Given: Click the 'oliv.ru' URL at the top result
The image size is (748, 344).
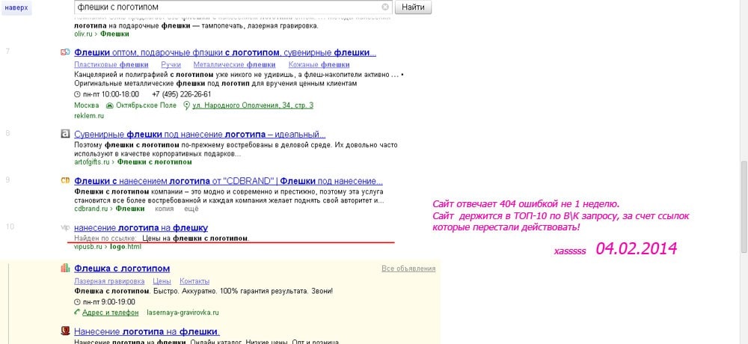Looking at the screenshot, I should [84, 34].
